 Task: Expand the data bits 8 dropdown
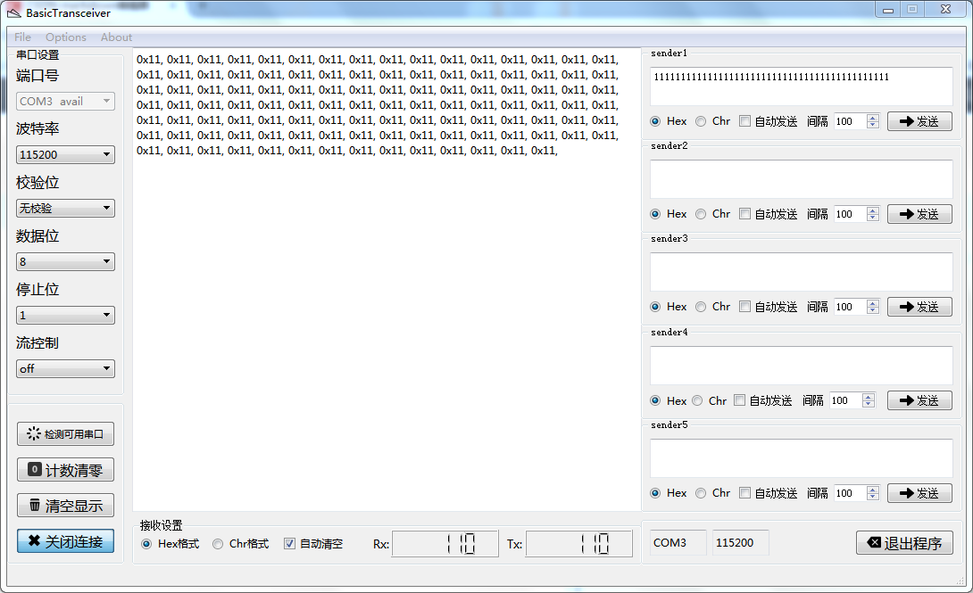tap(65, 261)
